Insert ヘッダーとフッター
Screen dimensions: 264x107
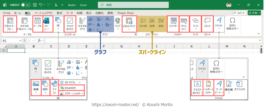coord(209,87)
